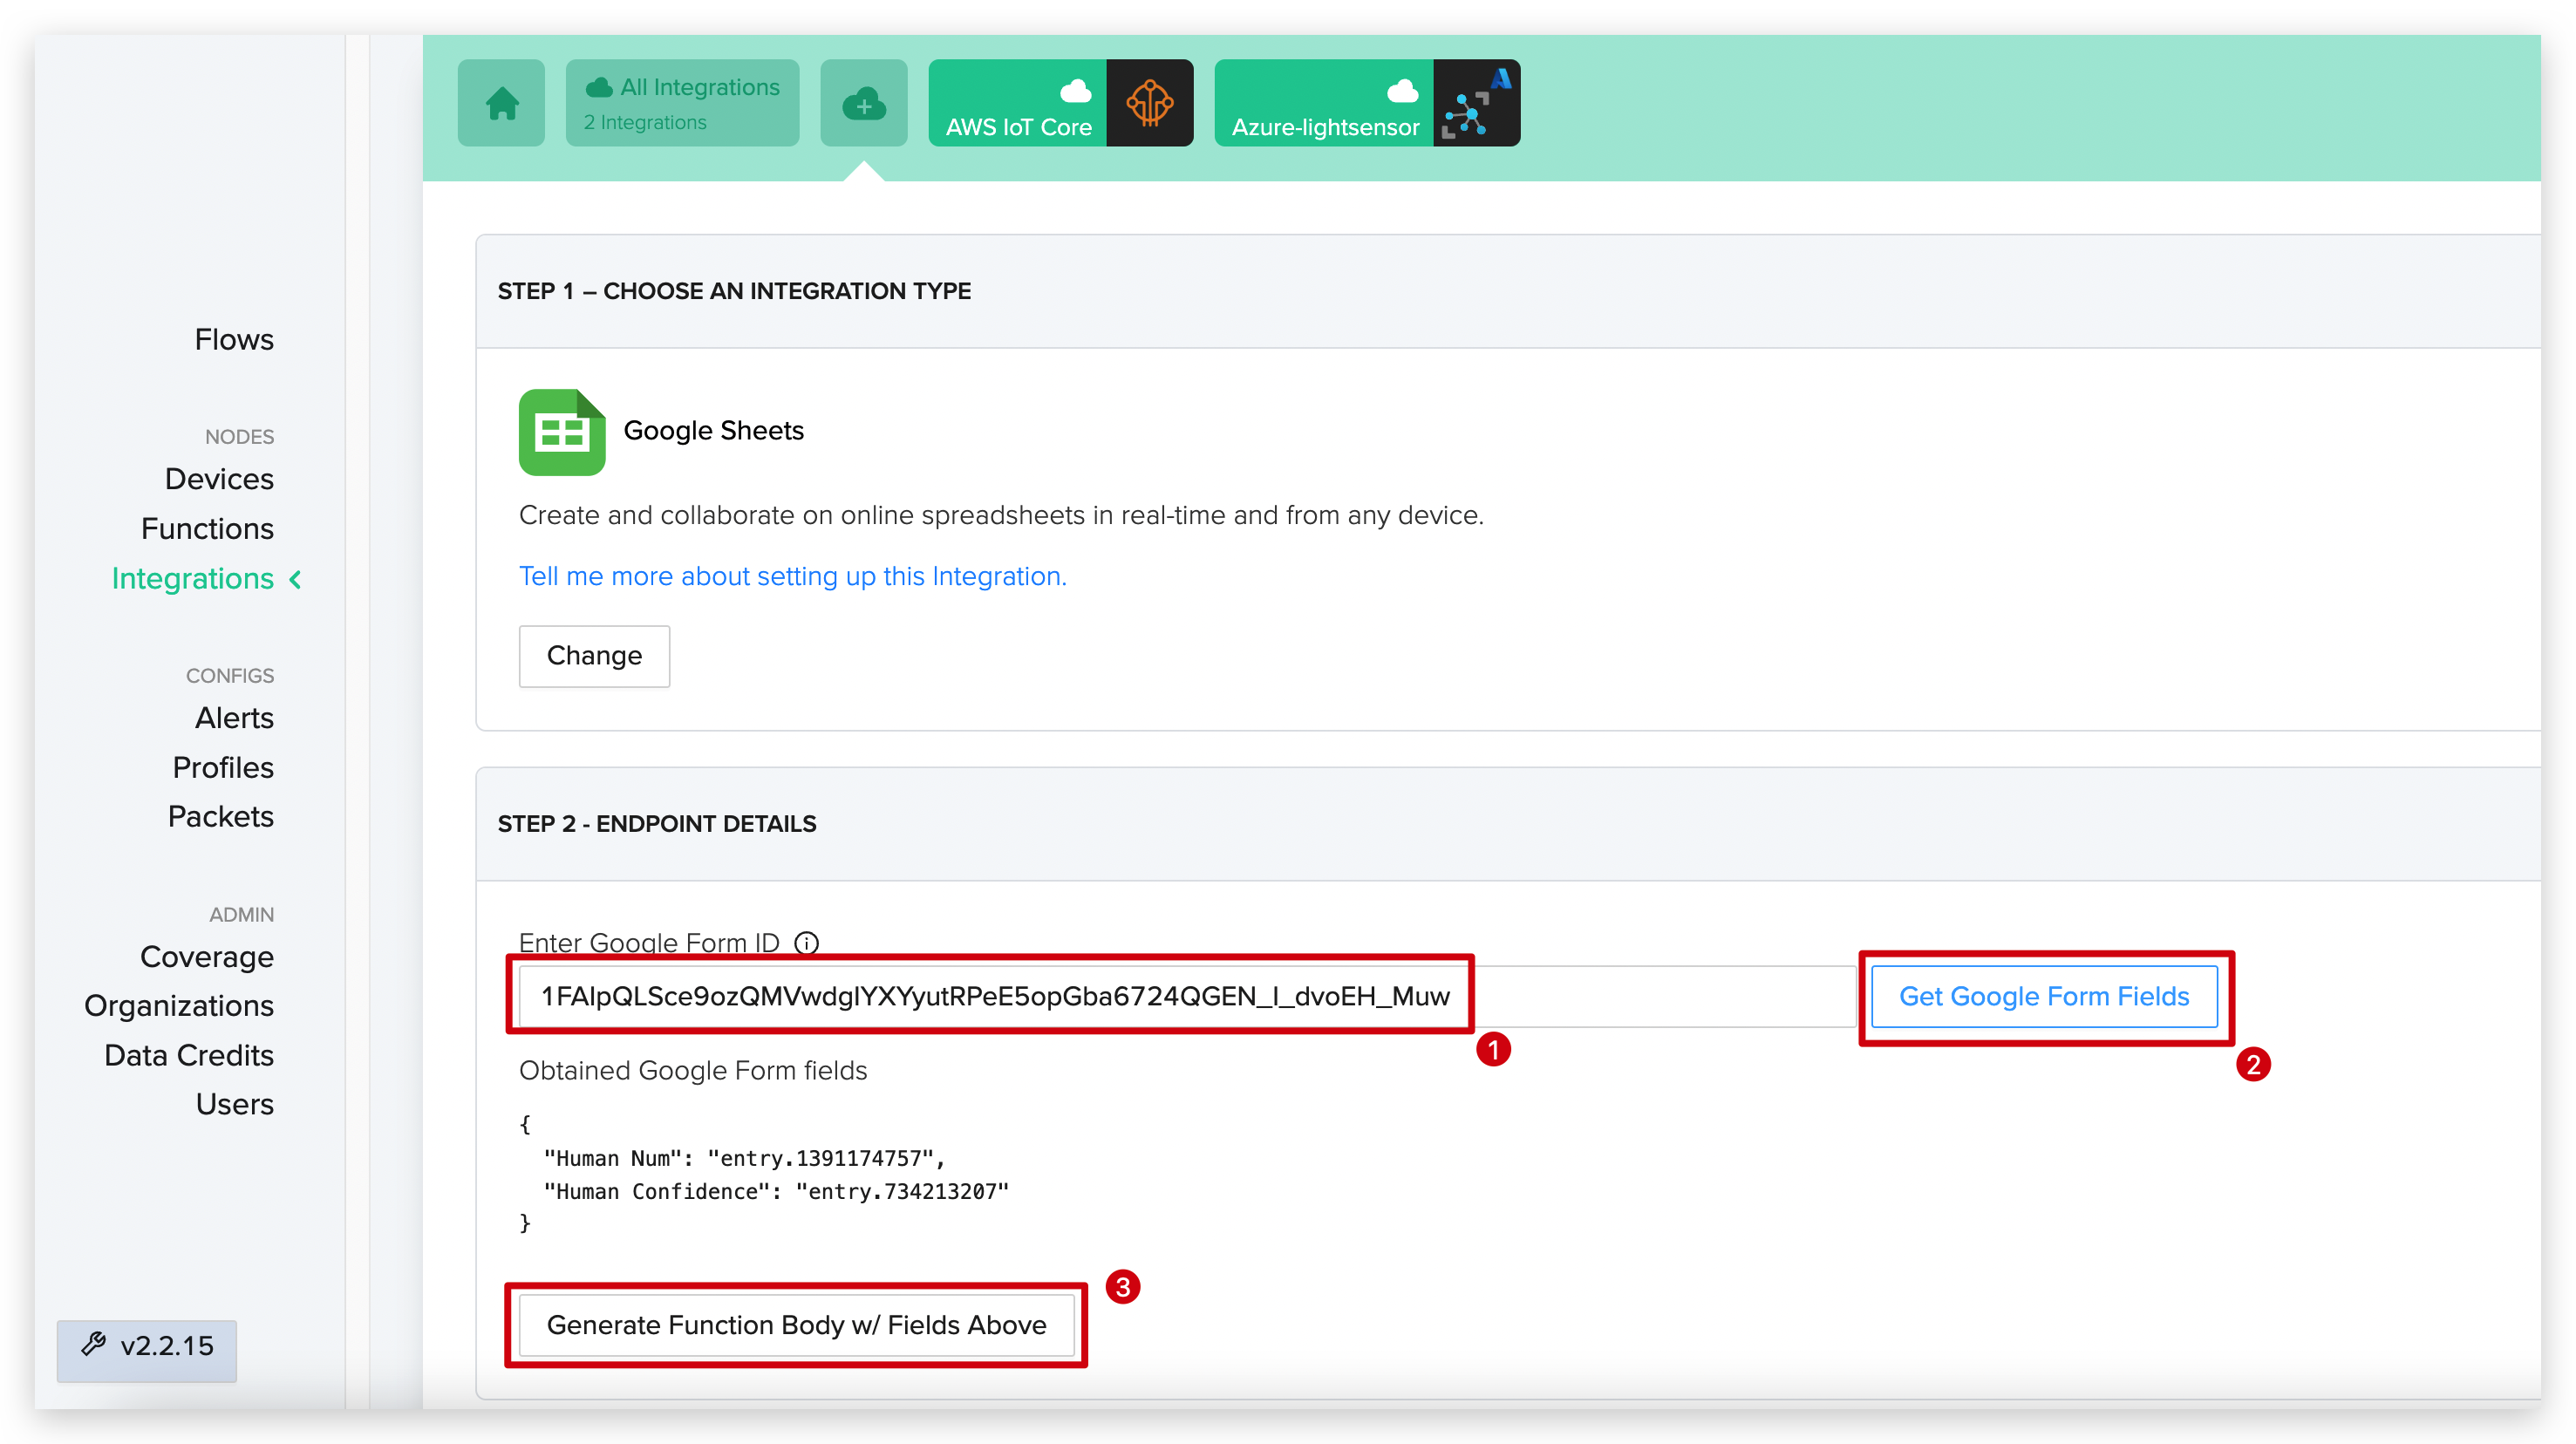Image resolution: width=2576 pixels, height=1444 pixels.
Task: Collapse the sidebar with the chevron beside Integrations
Action: tap(296, 579)
